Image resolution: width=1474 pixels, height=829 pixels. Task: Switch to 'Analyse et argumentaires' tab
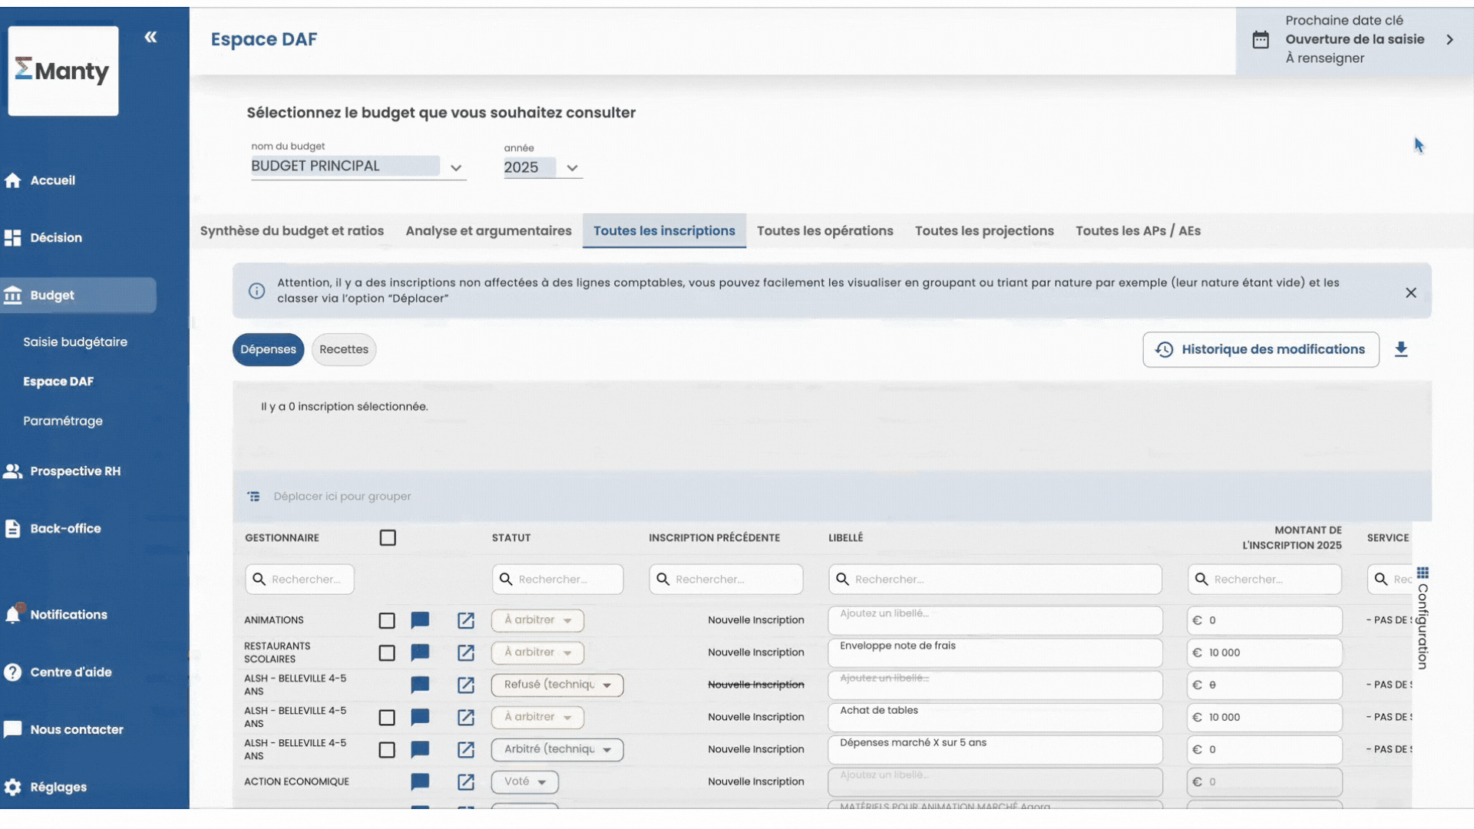[x=488, y=231]
